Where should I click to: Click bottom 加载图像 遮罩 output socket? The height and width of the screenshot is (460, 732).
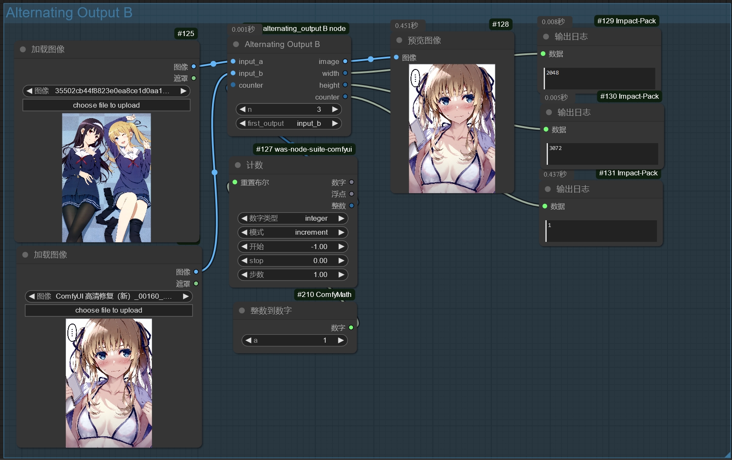pyautogui.click(x=196, y=284)
